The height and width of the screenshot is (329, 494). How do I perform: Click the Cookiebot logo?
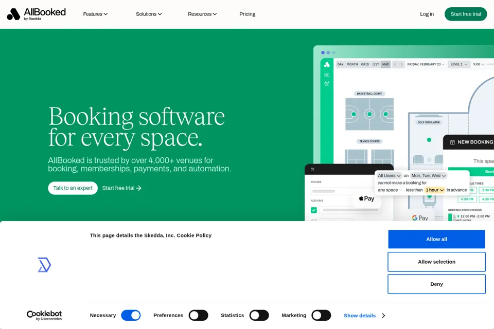[x=44, y=315]
